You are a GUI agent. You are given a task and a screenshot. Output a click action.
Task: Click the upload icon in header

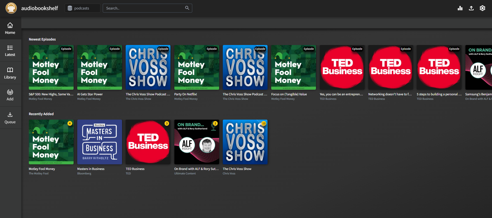[471, 8]
